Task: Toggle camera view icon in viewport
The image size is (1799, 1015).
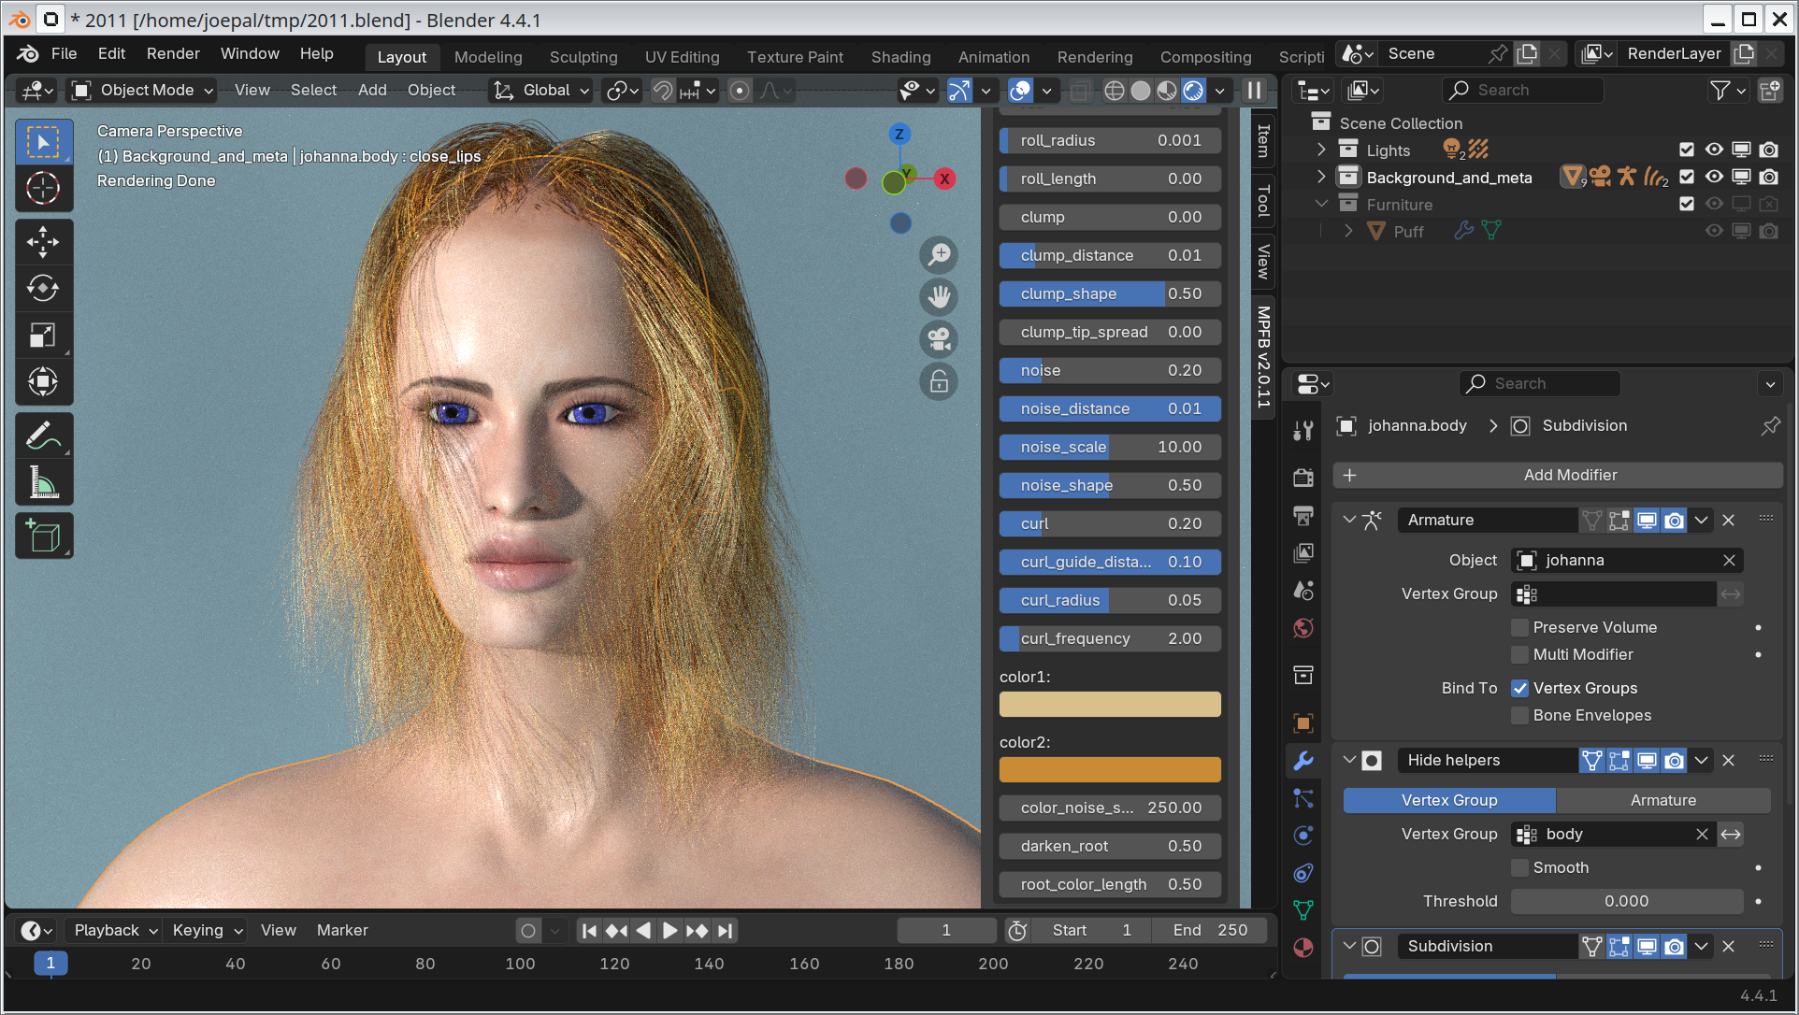Action: click(939, 338)
